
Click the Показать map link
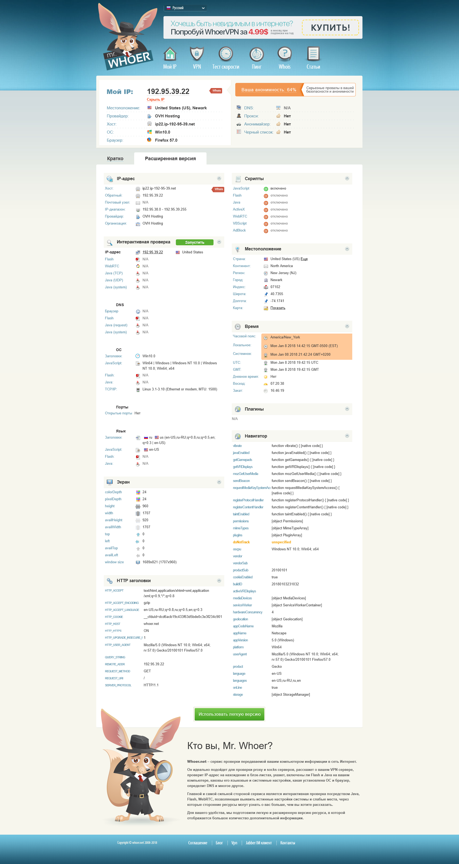coord(278,308)
